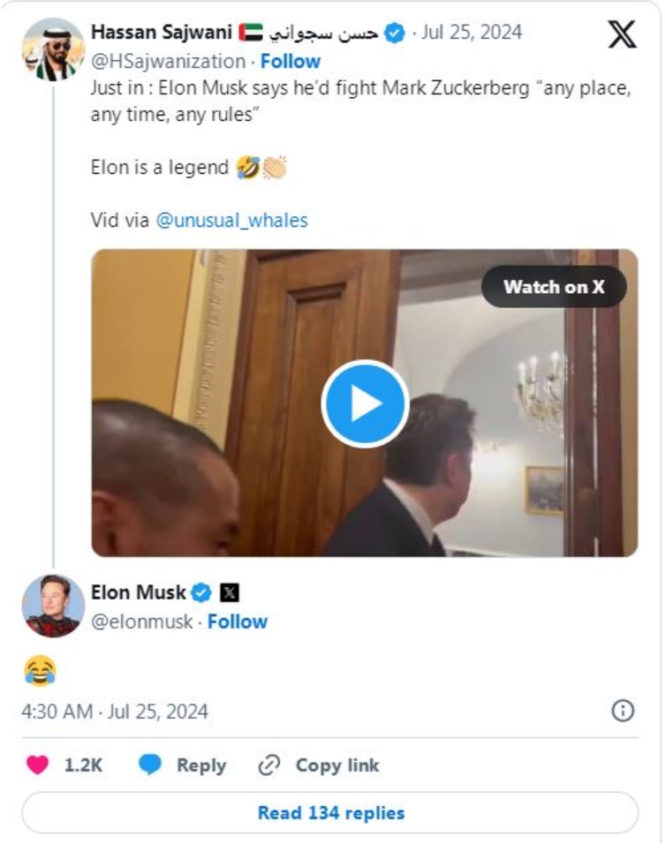The width and height of the screenshot is (665, 851).
Task: Open Read 134 replies
Action: click(x=330, y=812)
